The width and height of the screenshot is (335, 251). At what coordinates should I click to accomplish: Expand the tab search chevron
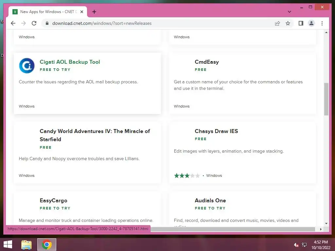289,12
